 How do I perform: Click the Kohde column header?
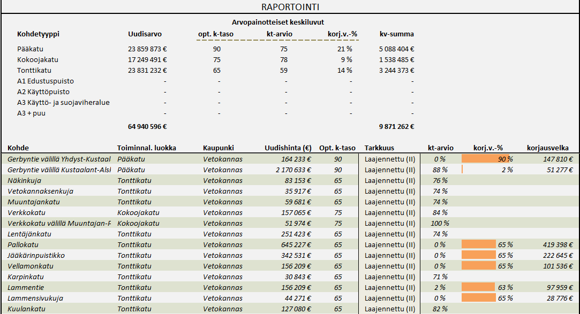[x=18, y=148]
